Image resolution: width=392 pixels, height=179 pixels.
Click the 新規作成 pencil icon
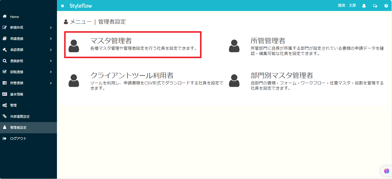[5, 27]
